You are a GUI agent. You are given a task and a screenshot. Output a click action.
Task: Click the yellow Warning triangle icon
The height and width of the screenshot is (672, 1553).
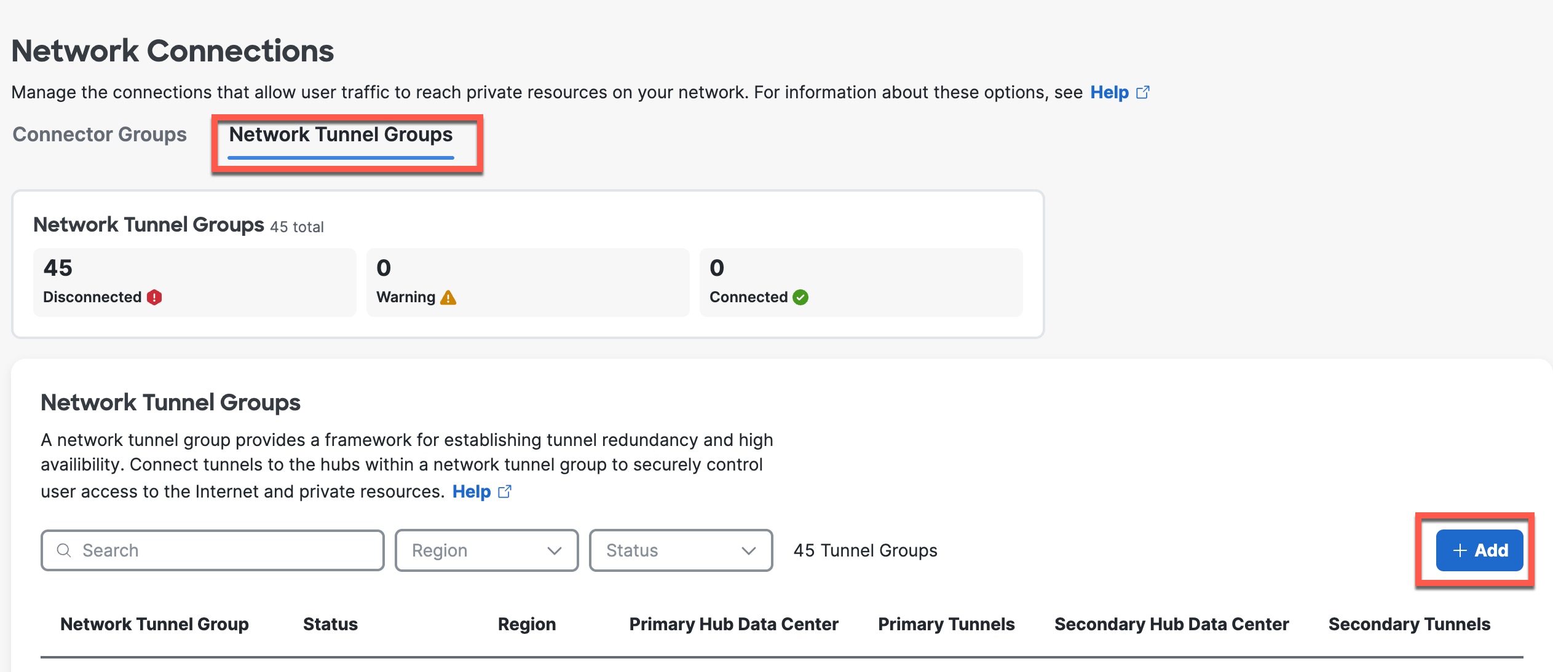[448, 297]
